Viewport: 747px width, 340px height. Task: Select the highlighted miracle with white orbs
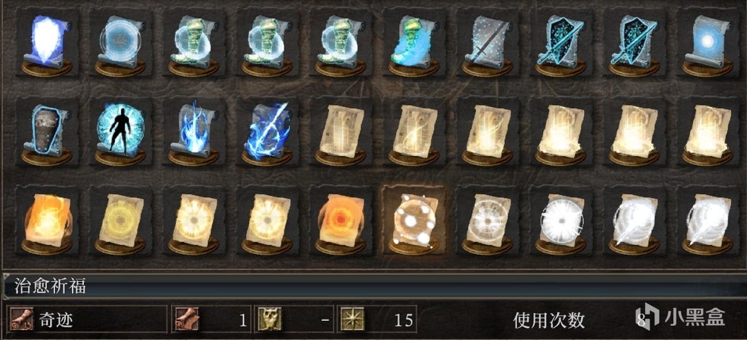pyautogui.click(x=414, y=220)
